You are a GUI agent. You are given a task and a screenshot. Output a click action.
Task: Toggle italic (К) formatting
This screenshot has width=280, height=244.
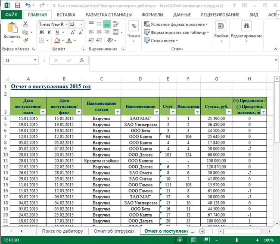tap(49, 32)
